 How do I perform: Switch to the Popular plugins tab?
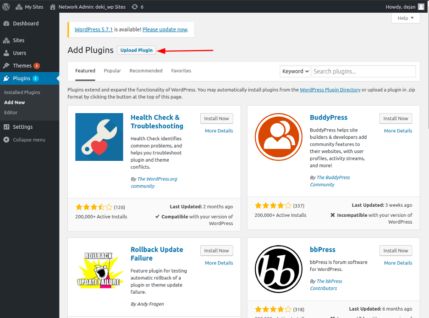pyautogui.click(x=112, y=71)
